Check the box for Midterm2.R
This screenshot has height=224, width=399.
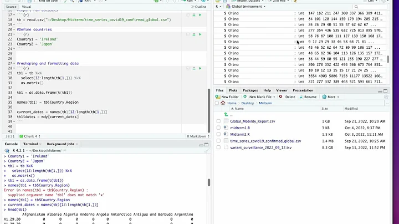tap(218, 134)
